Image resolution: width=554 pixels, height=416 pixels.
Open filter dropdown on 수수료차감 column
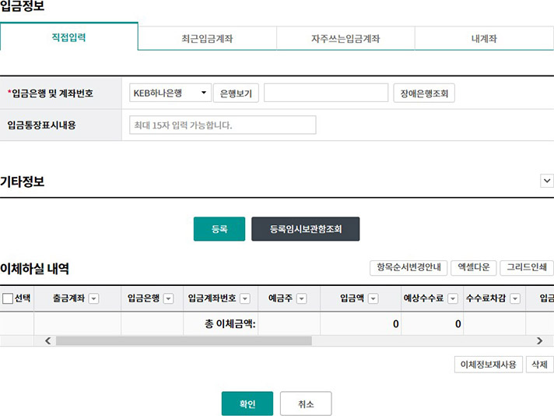point(514,298)
